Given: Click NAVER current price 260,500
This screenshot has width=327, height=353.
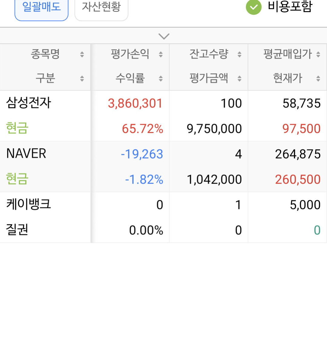Looking at the screenshot, I should 298,179.
